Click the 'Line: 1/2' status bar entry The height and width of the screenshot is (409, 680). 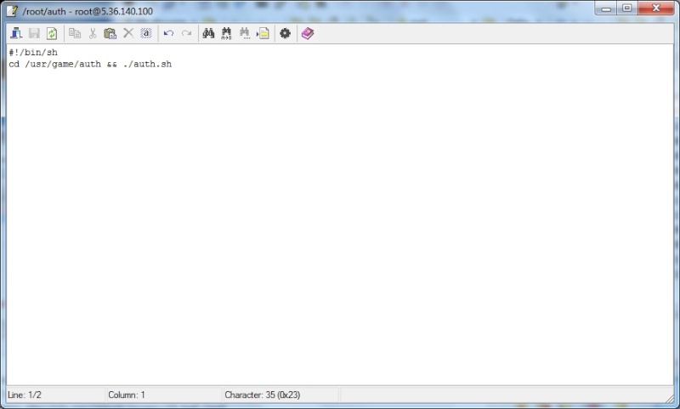pyautogui.click(x=25, y=395)
